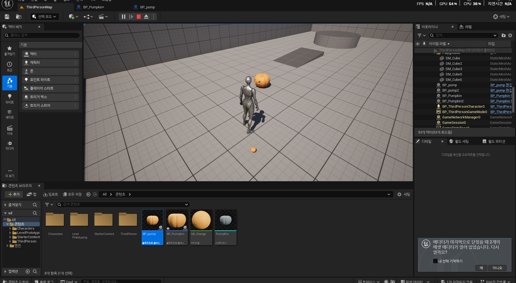Expand the 엔진 Engine folder in tree
The image size is (516, 283).
coord(8,246)
